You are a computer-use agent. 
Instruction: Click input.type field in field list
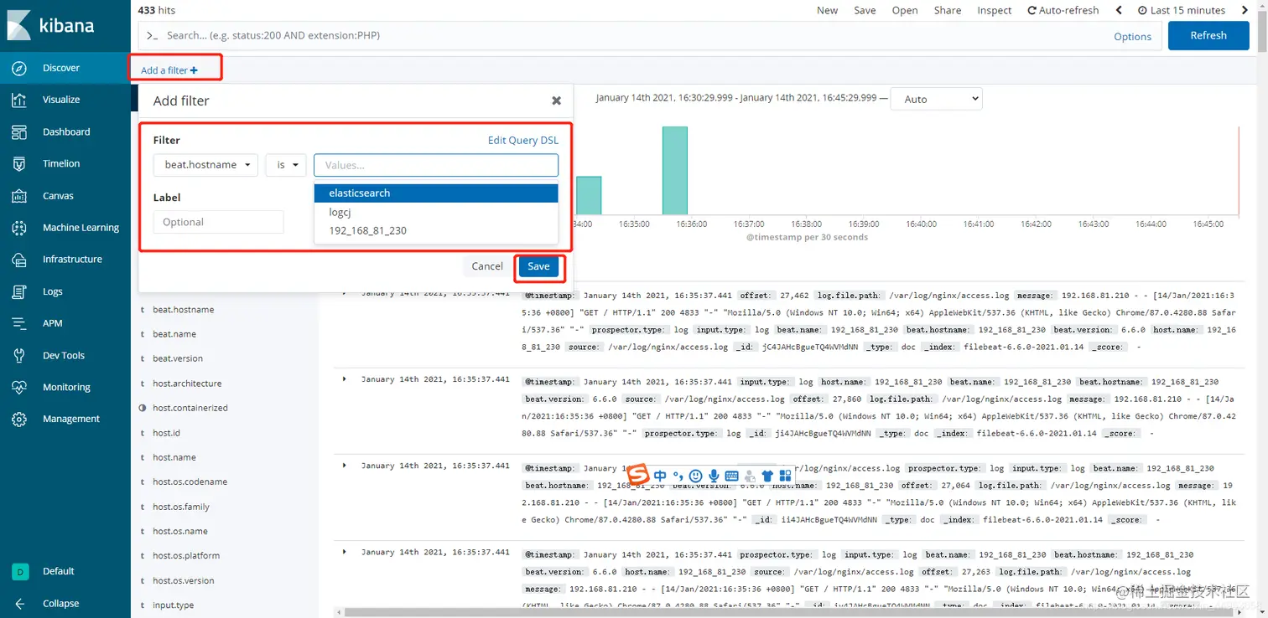173,605
